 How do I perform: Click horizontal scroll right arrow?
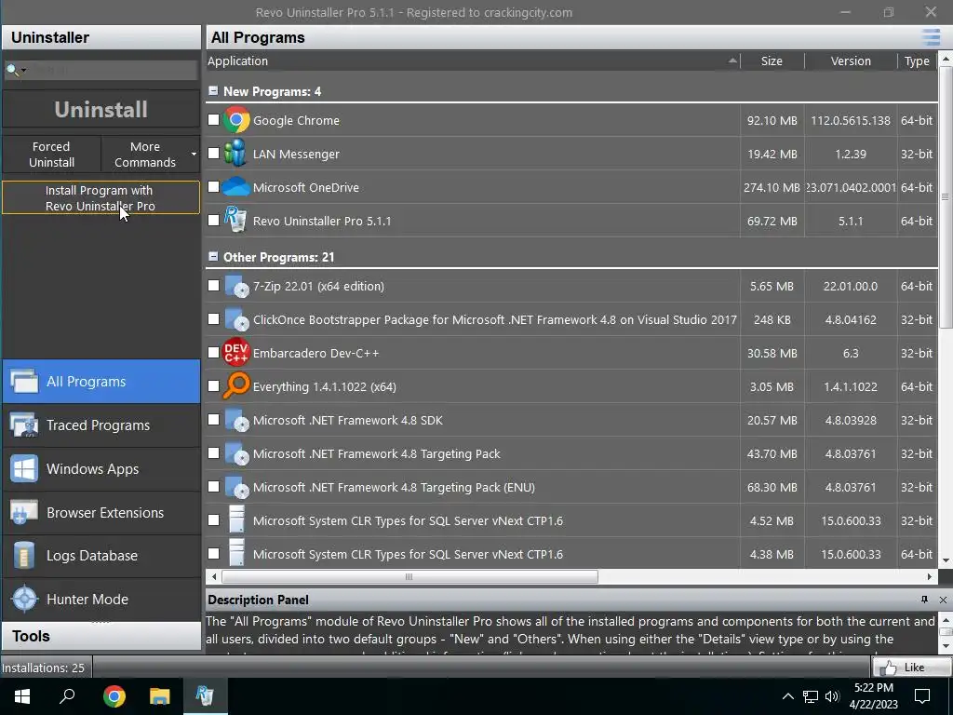coord(930,576)
